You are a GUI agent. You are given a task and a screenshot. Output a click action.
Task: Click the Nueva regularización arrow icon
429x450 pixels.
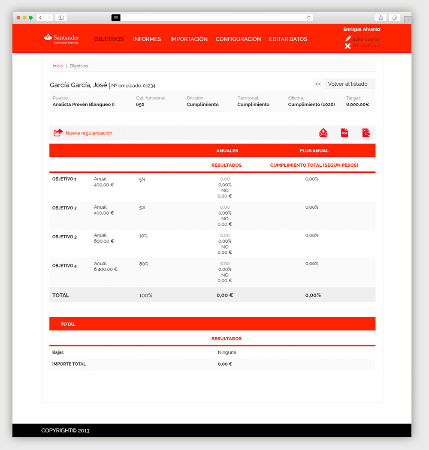(58, 133)
